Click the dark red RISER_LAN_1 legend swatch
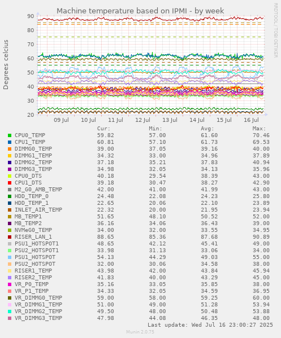 tap(10, 237)
